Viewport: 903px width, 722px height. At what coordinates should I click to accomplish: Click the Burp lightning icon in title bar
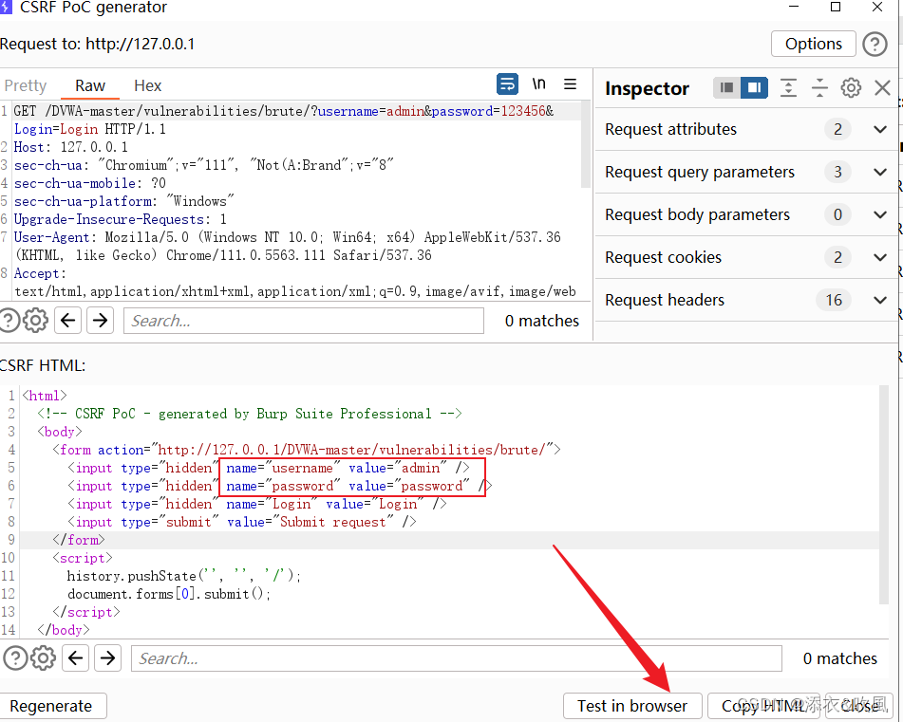click(x=6, y=7)
